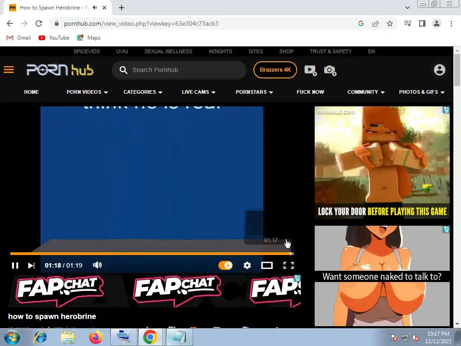Reload the current page

pyautogui.click(x=39, y=23)
